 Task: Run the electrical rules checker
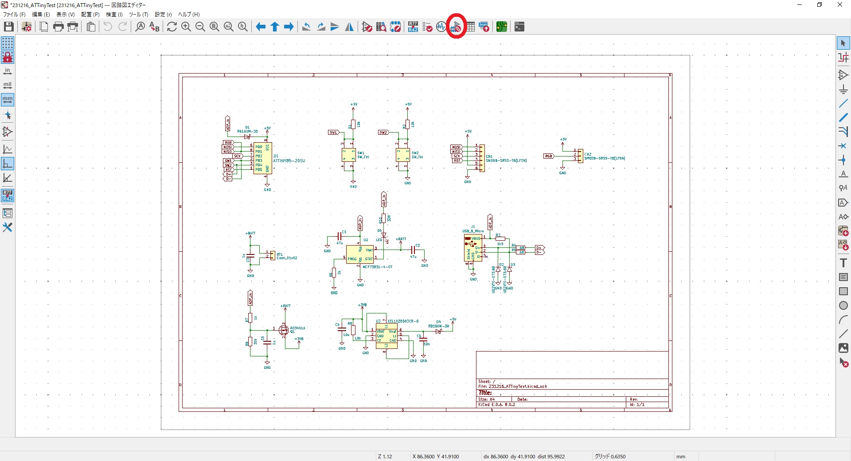pyautogui.click(x=427, y=27)
